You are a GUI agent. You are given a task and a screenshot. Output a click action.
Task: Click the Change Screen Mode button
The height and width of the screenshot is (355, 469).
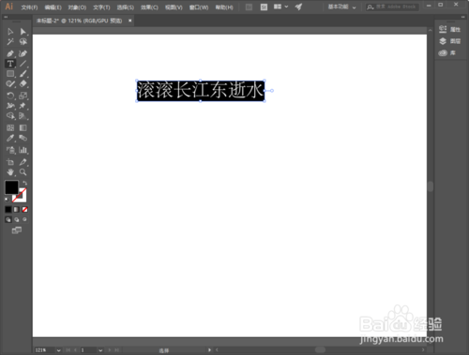(17, 230)
